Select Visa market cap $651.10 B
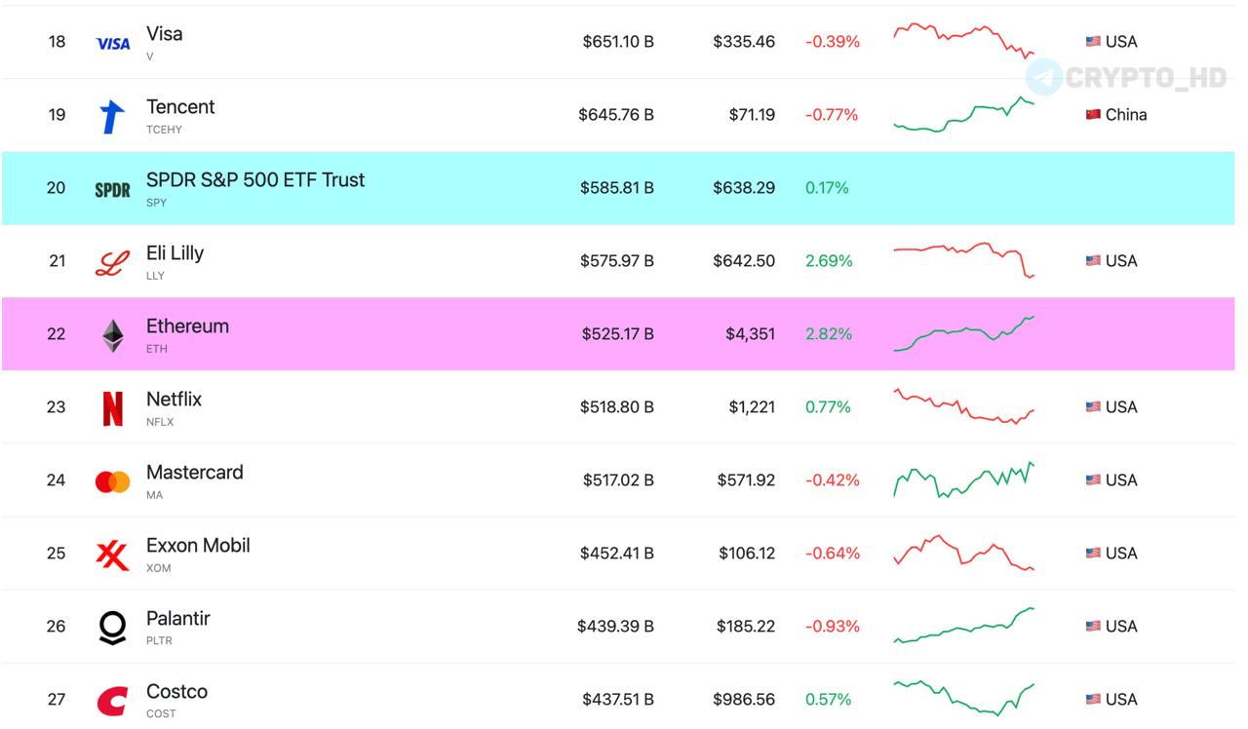 coord(618,41)
